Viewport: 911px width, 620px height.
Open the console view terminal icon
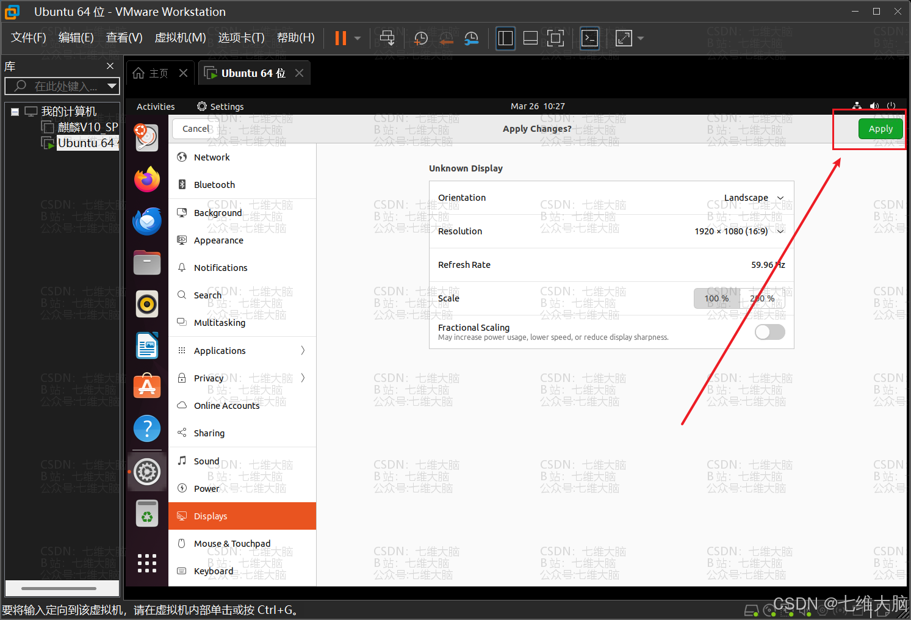point(589,38)
